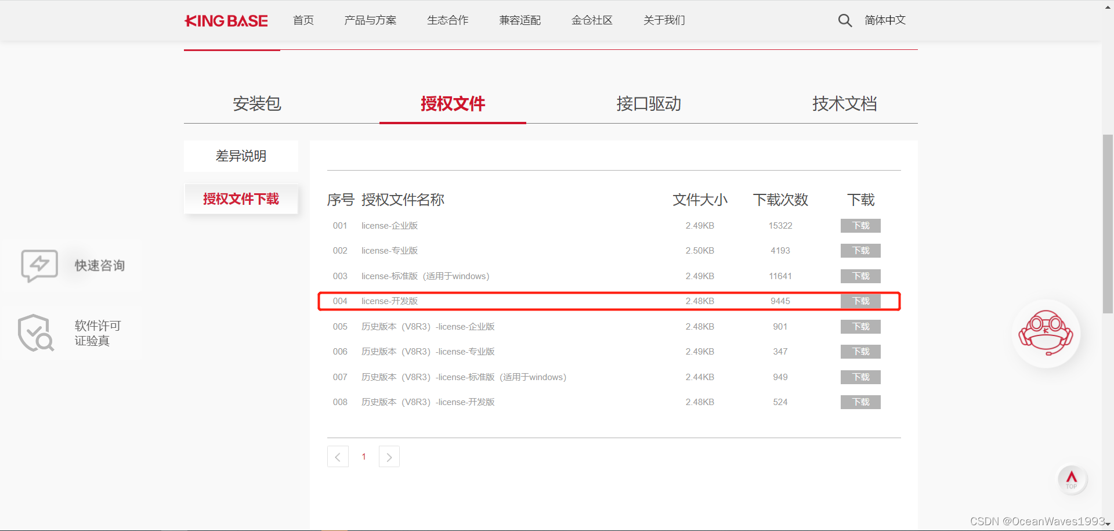Click file name license-企业版 in row 001
Viewport: 1114px width, 531px height.
pos(390,226)
